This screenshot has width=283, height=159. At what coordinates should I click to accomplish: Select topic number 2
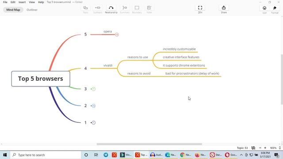(85, 106)
